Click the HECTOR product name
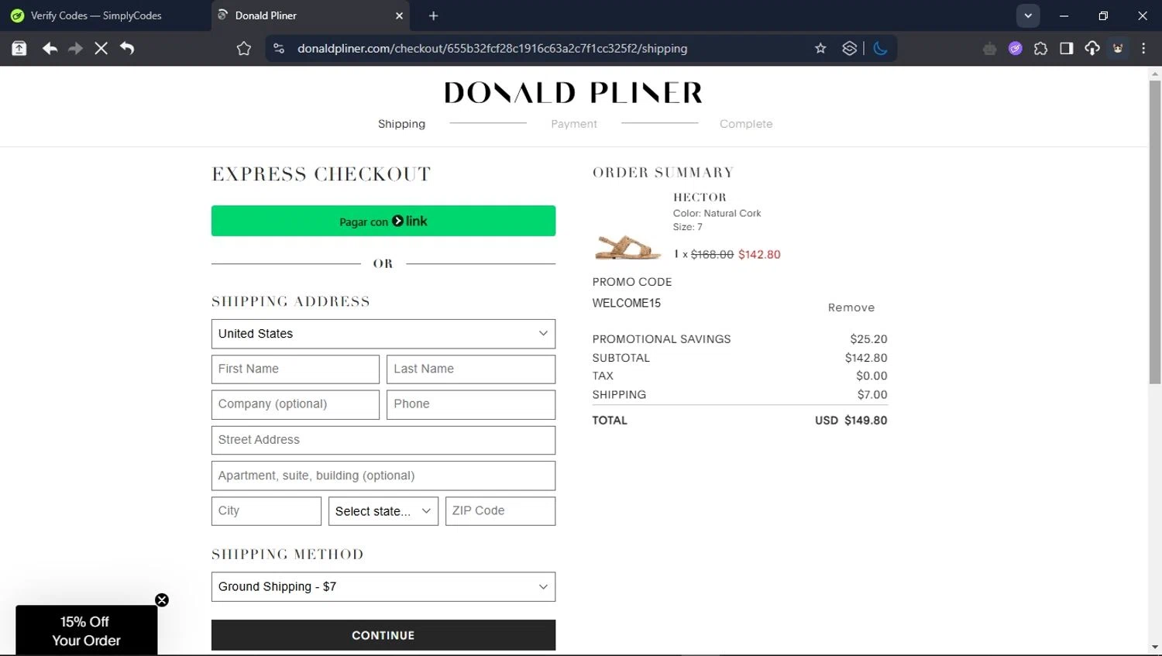This screenshot has height=656, width=1162. [700, 197]
